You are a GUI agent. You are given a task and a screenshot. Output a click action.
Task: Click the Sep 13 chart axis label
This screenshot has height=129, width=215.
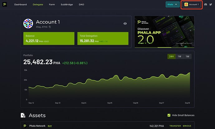click(x=58, y=103)
